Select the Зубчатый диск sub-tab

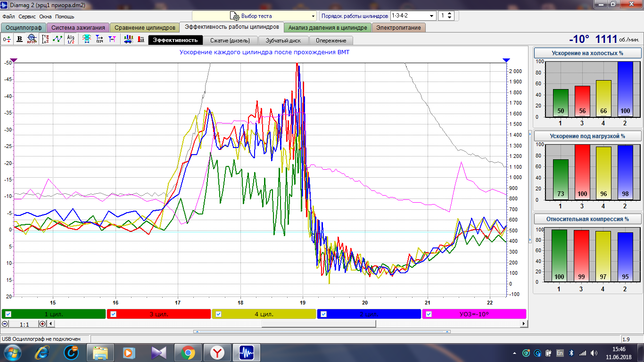click(x=283, y=40)
